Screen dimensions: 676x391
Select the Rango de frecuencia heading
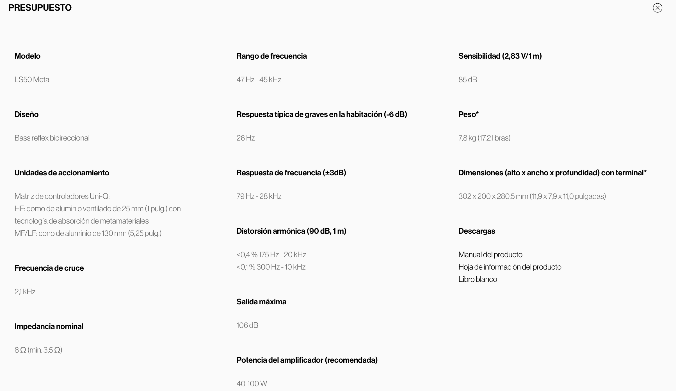click(x=271, y=56)
